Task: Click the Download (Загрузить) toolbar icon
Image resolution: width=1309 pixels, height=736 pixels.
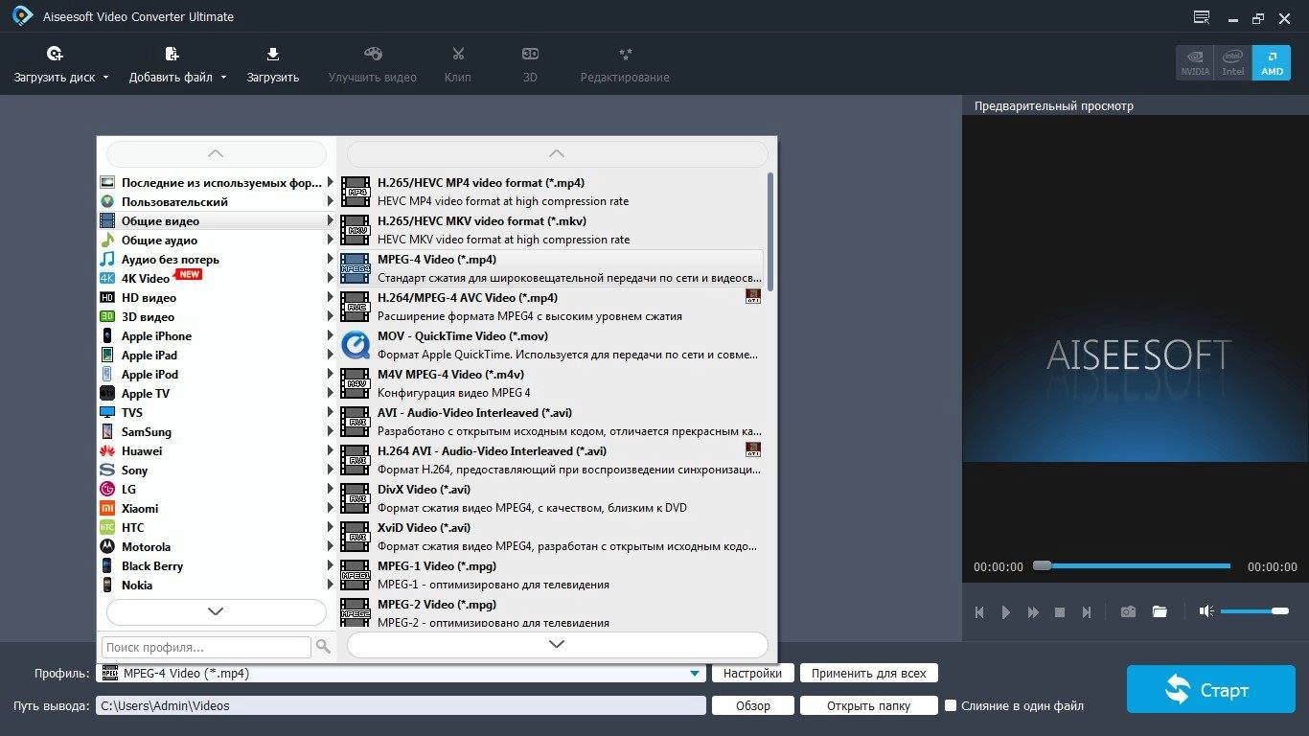Action: click(x=273, y=54)
